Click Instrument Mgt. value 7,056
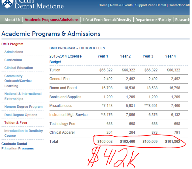This screenshot has height=169, width=192. (131, 114)
